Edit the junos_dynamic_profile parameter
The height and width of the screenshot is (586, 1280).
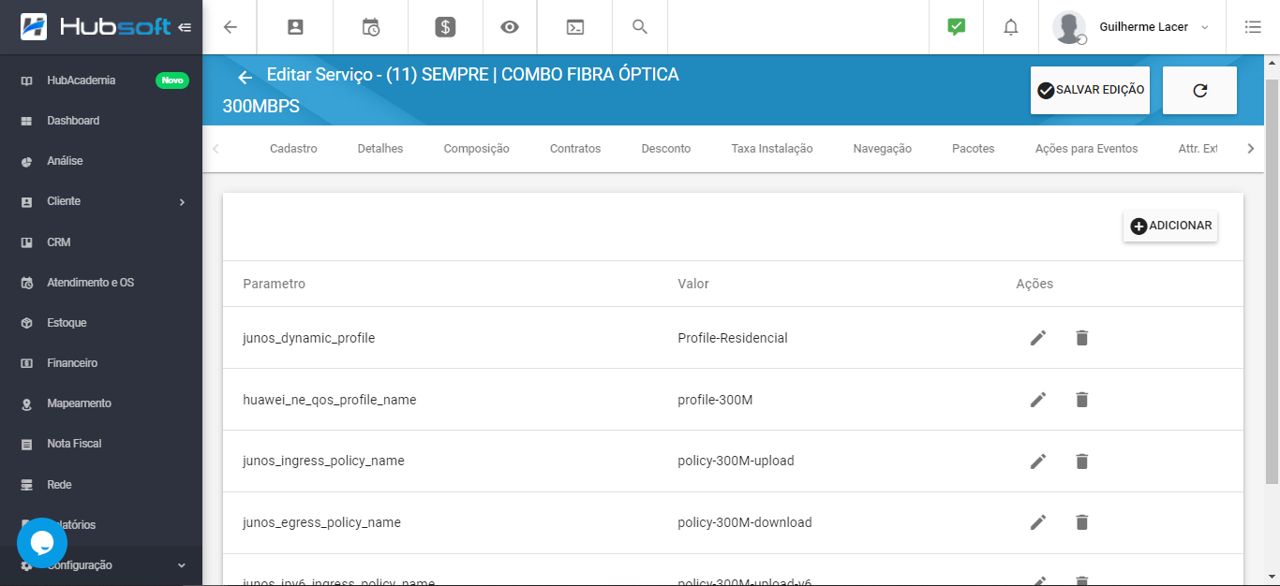coord(1038,338)
